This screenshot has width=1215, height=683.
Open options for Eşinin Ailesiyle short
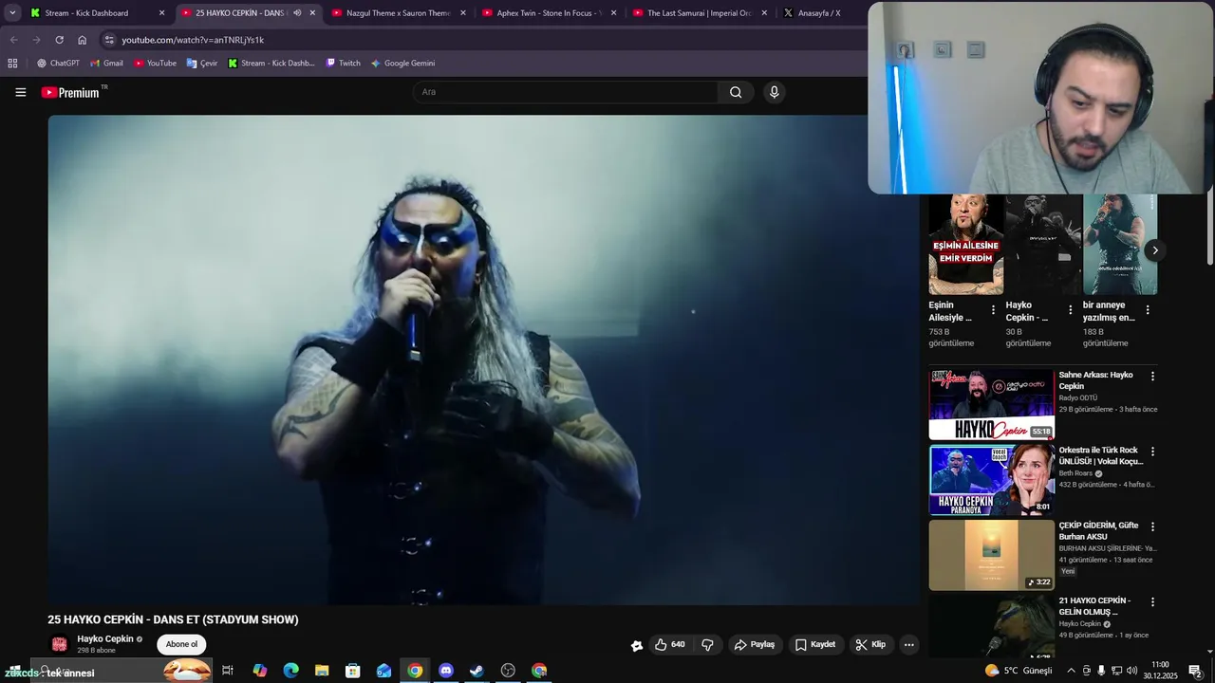point(994,310)
